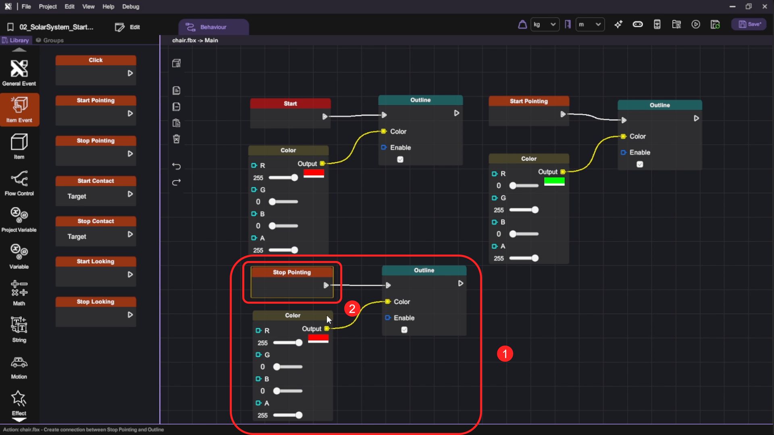This screenshot has width=774, height=435.
Task: Click the undo arrow in canvas toolbar
Action: pyautogui.click(x=176, y=166)
